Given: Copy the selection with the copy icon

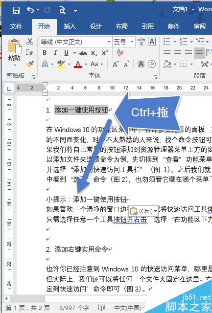Looking at the screenshot, I should click(x=30, y=53).
